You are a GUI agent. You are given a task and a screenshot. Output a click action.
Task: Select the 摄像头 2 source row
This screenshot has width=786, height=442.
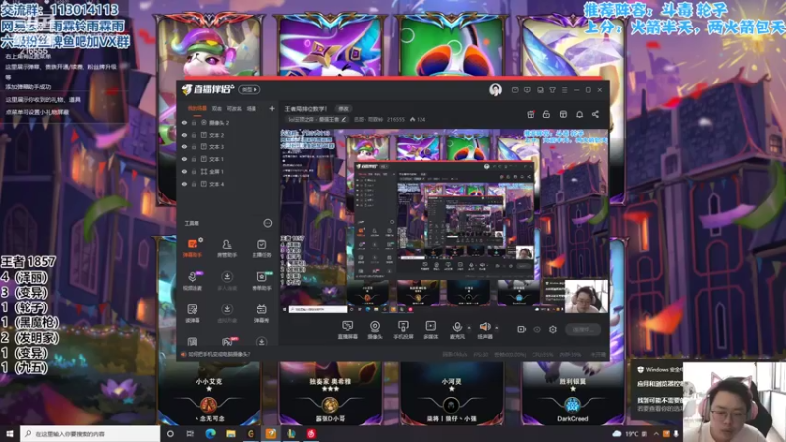point(228,122)
